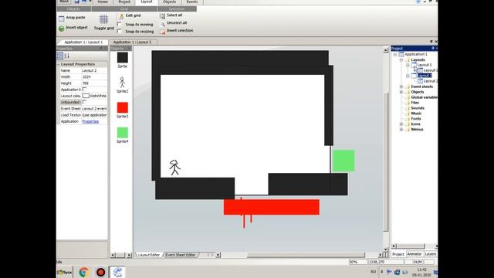This screenshot has width=494, height=278.
Task: Click the Layout 1 tree icon
Action: point(414,65)
